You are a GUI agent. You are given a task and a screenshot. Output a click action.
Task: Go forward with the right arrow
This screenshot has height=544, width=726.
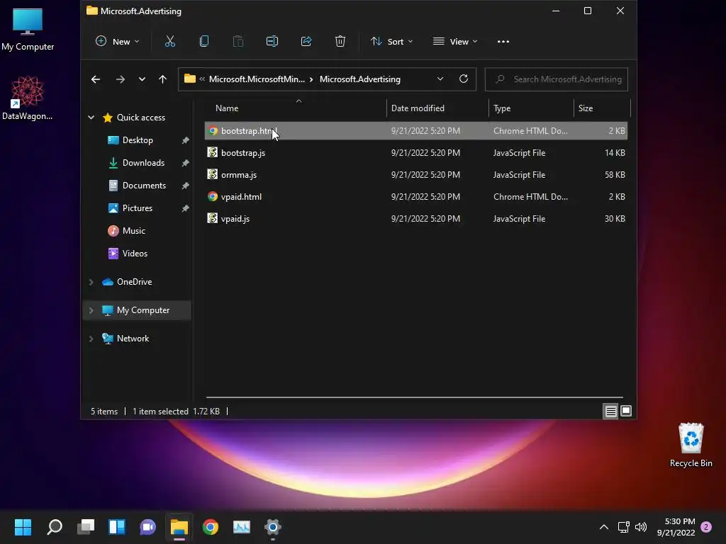coord(121,79)
